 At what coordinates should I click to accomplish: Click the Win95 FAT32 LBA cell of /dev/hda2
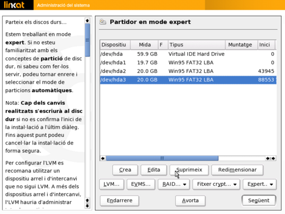[191, 71]
